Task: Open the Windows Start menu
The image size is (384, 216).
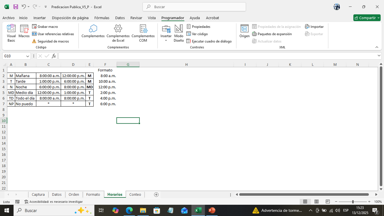Action: pos(7,211)
